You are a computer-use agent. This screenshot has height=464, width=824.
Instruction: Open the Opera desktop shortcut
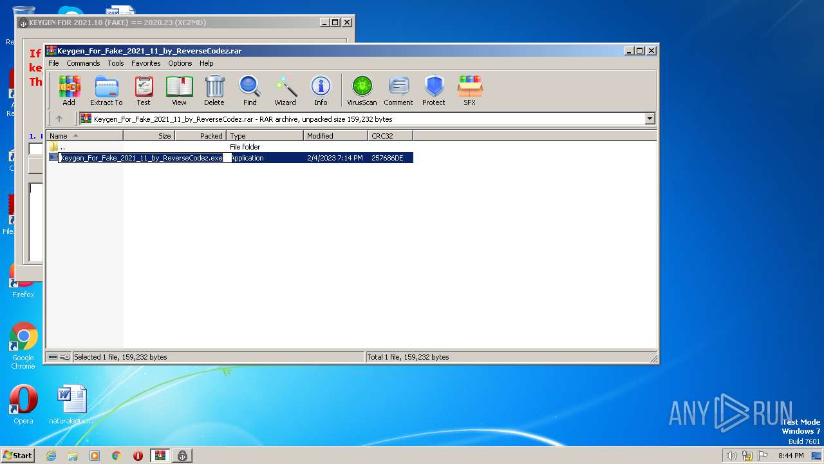tap(23, 405)
